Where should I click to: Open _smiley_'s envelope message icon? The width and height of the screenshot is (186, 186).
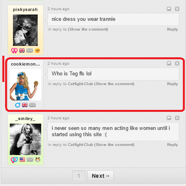30,159
